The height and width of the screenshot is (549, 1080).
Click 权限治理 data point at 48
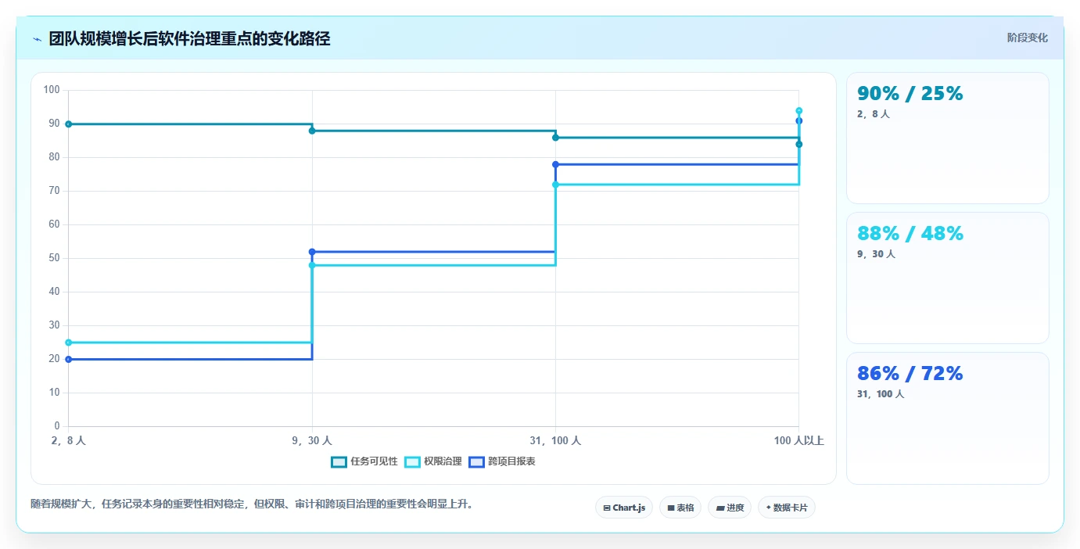[x=312, y=265]
